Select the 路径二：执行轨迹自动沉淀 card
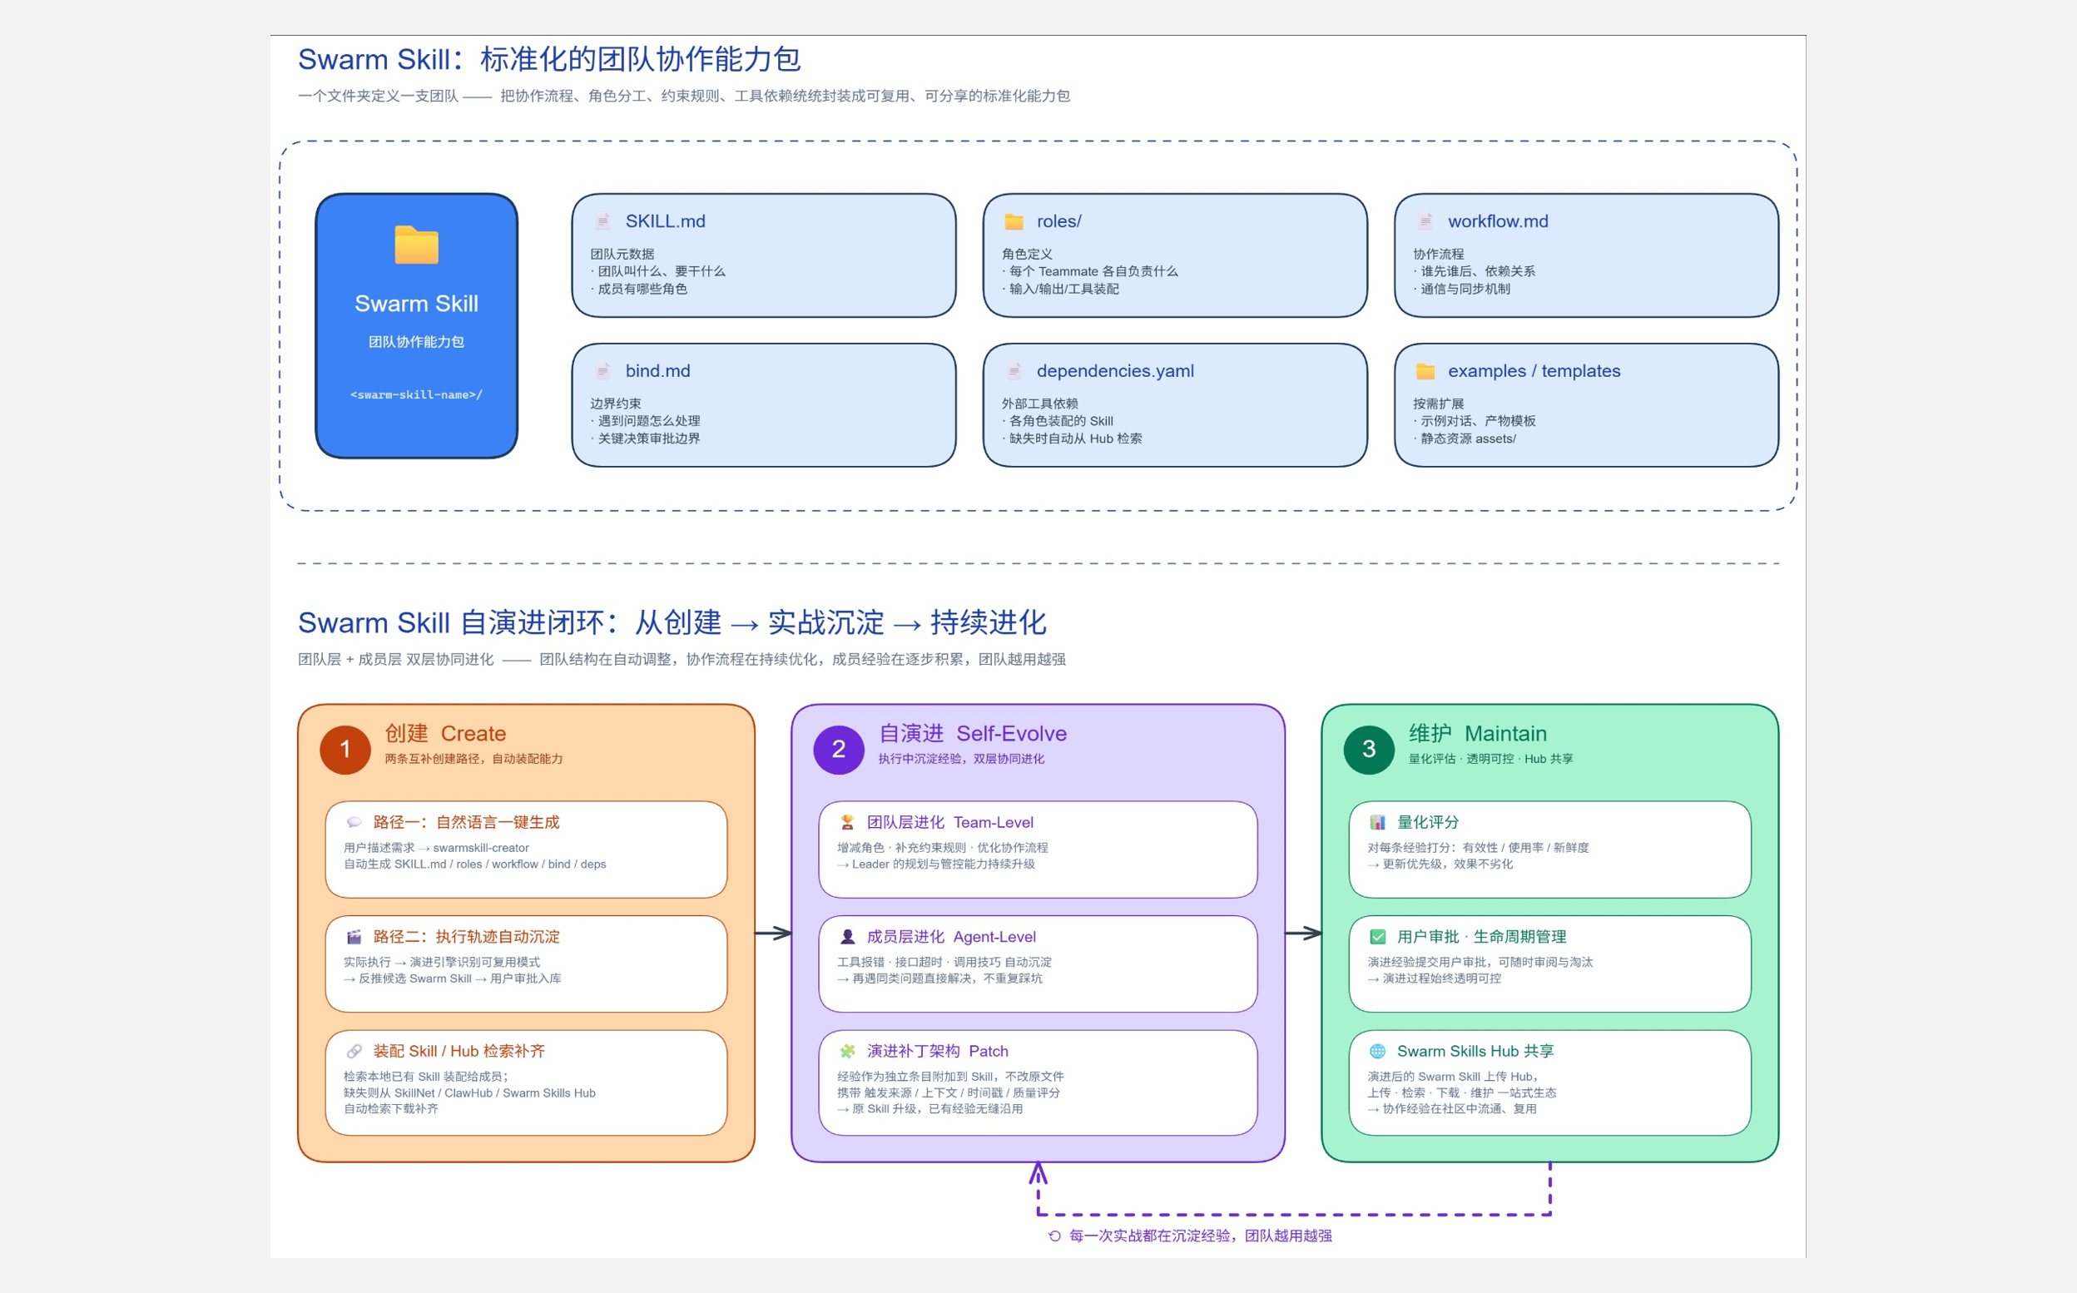The image size is (2077, 1293). pos(526,964)
